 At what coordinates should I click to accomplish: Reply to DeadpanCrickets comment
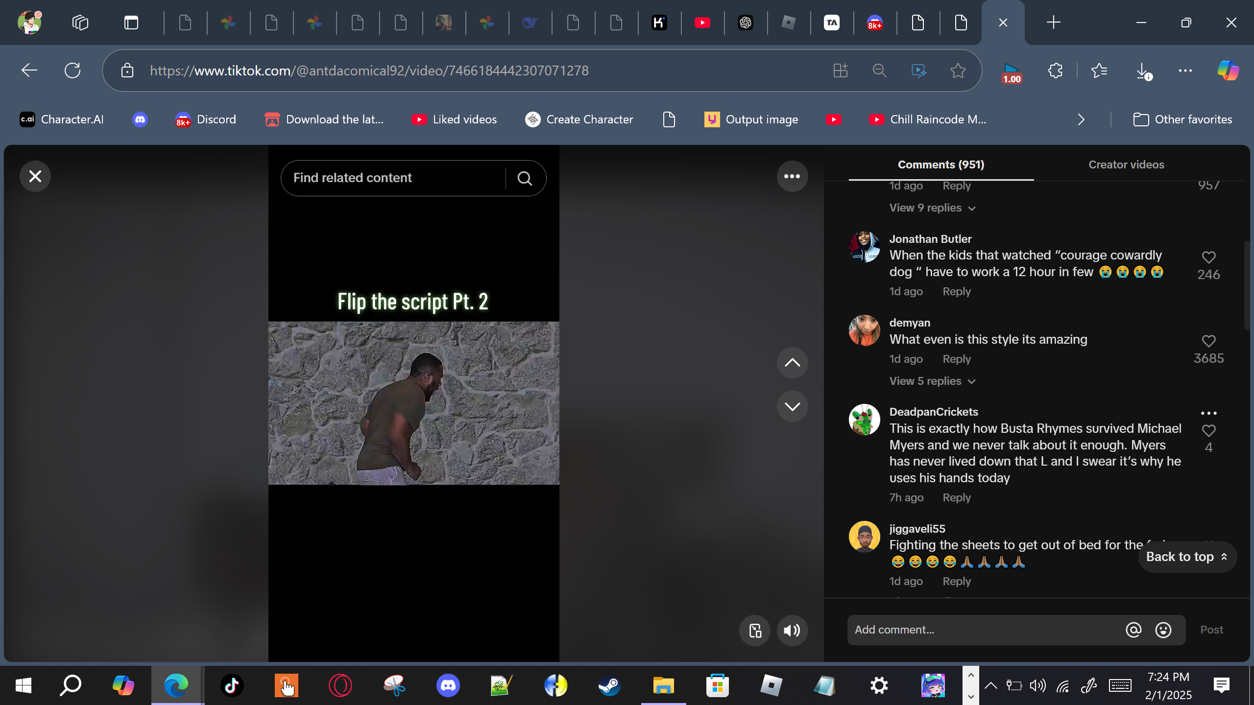tap(956, 498)
